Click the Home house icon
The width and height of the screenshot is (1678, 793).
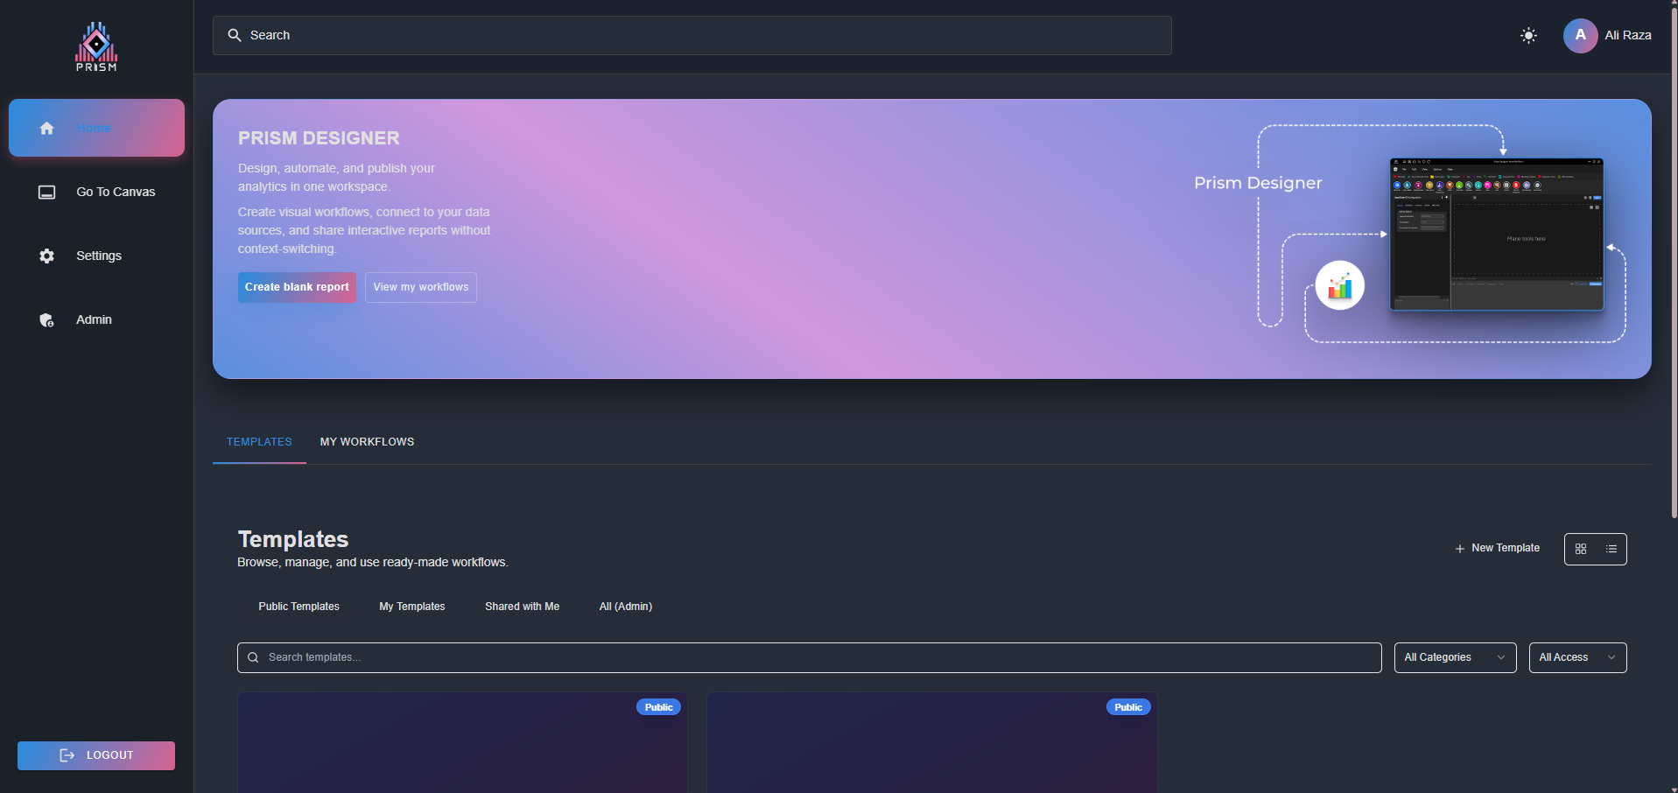[x=47, y=128]
